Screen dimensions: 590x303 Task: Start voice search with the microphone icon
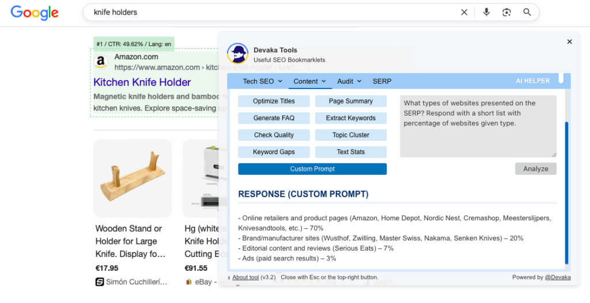tap(486, 13)
